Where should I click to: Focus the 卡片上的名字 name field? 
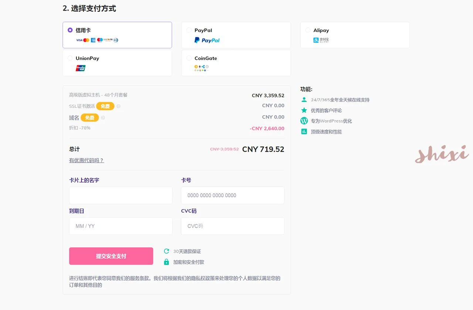click(121, 195)
